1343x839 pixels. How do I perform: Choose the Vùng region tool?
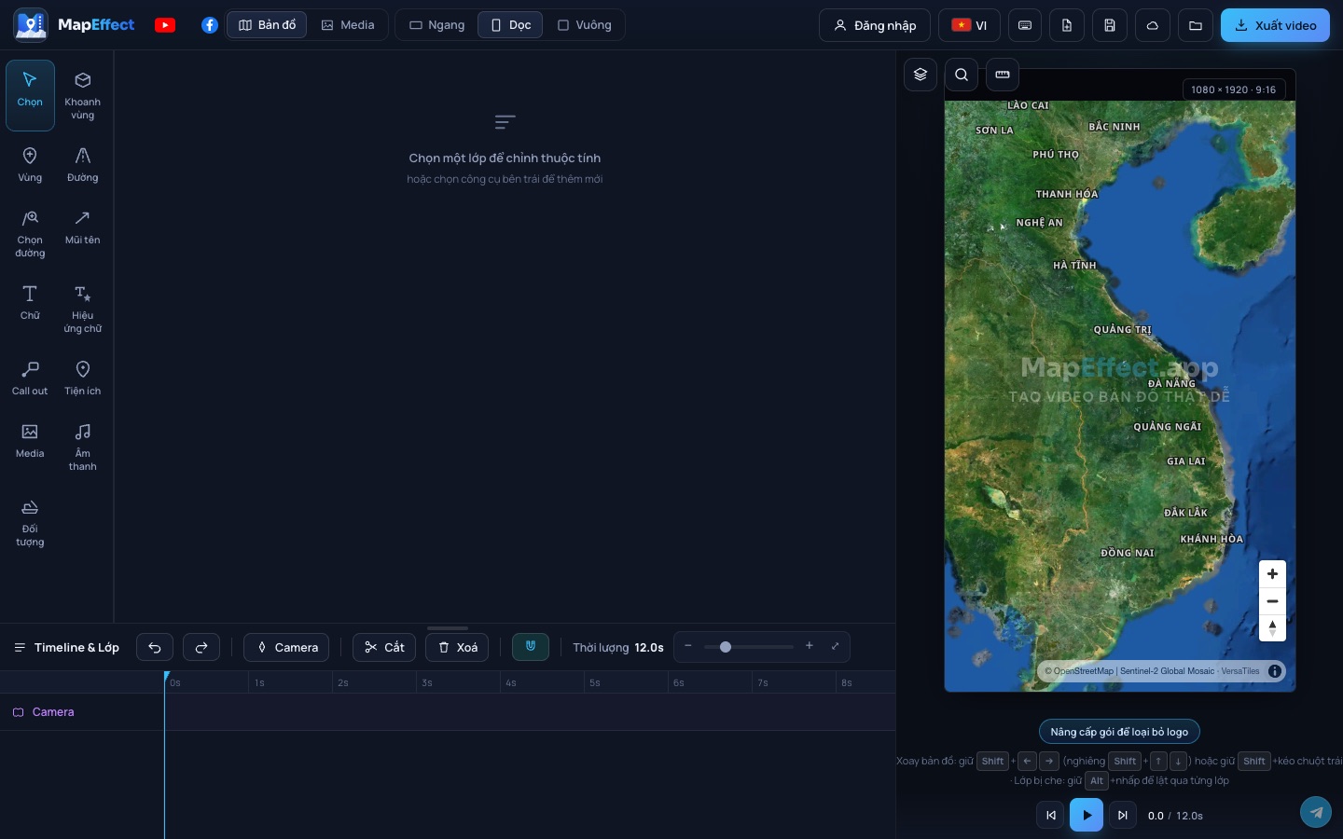(30, 164)
